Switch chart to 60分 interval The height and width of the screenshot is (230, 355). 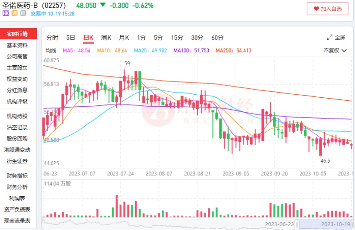coord(217,38)
